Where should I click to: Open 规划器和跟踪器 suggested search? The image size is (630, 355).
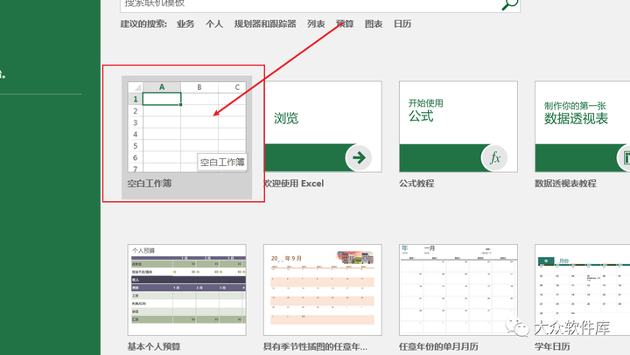(265, 24)
